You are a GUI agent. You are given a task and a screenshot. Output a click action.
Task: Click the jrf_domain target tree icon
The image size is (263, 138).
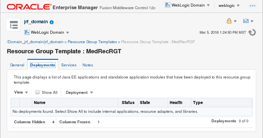(14, 25)
